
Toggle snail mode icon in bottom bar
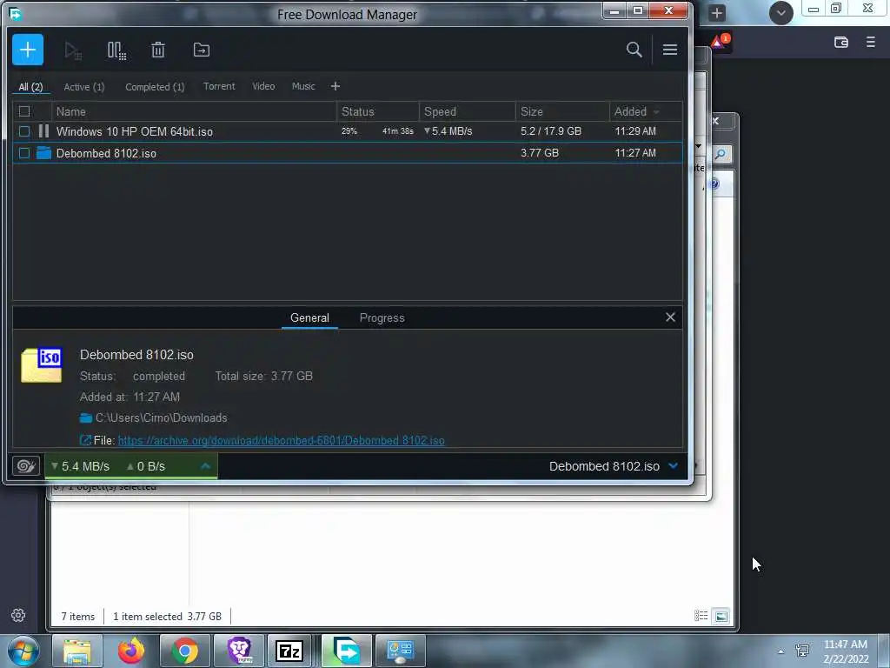coord(25,466)
